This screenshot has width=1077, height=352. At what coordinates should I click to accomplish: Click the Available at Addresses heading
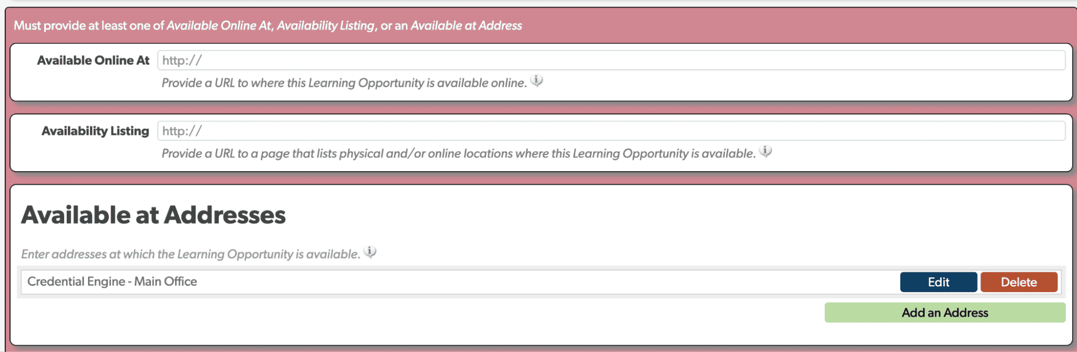(153, 215)
